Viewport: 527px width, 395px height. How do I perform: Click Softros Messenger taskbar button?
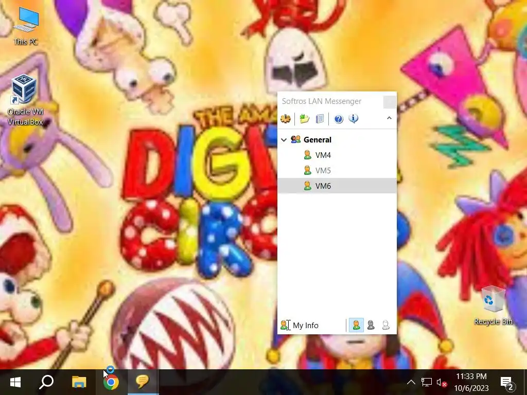click(143, 382)
